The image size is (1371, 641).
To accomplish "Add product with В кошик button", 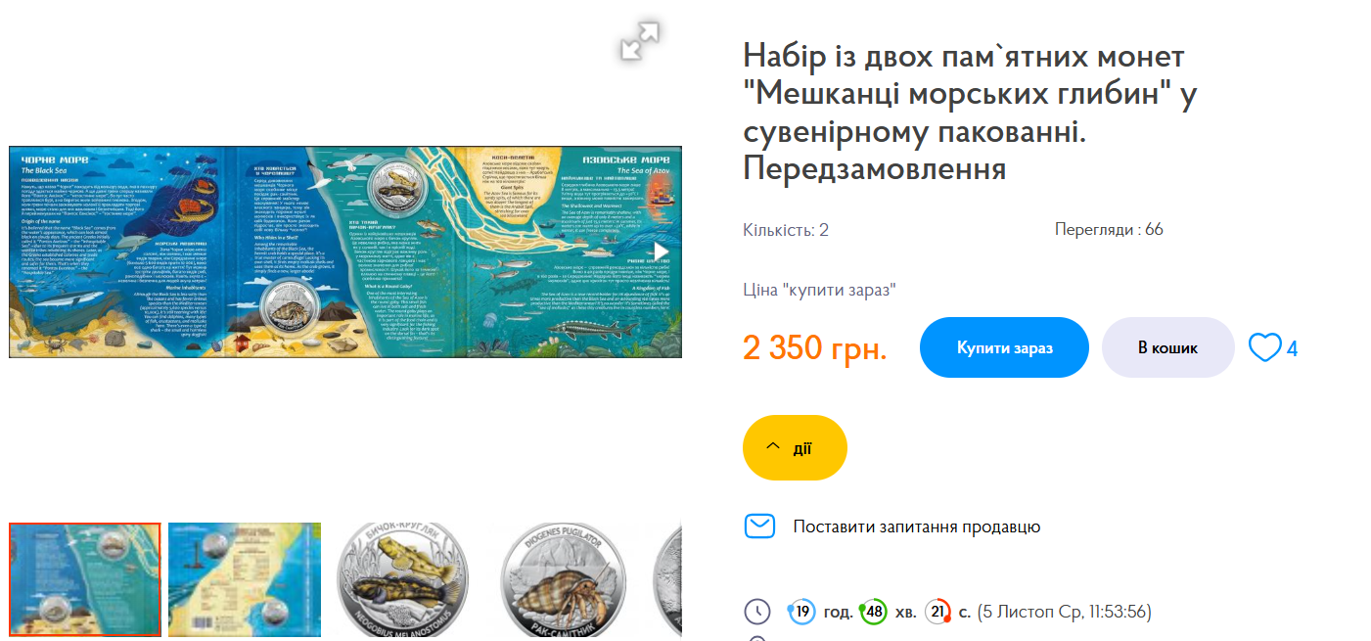I will [1167, 347].
